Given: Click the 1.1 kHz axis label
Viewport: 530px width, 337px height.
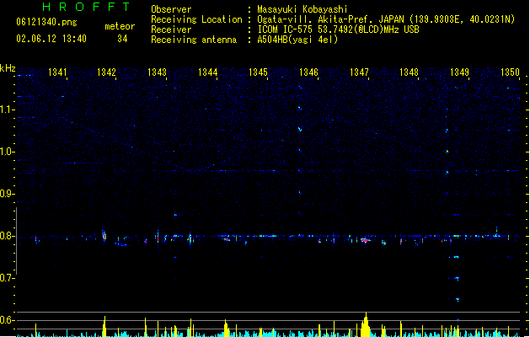Looking at the screenshot, I should tap(7, 110).
